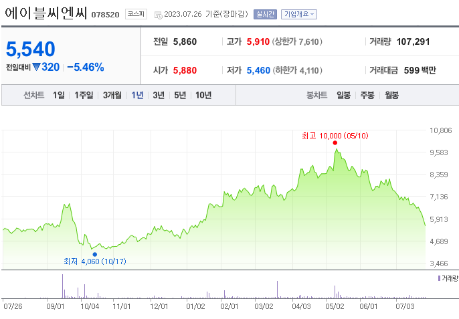Open the 월봉 candlestick chart

[x=391, y=95]
